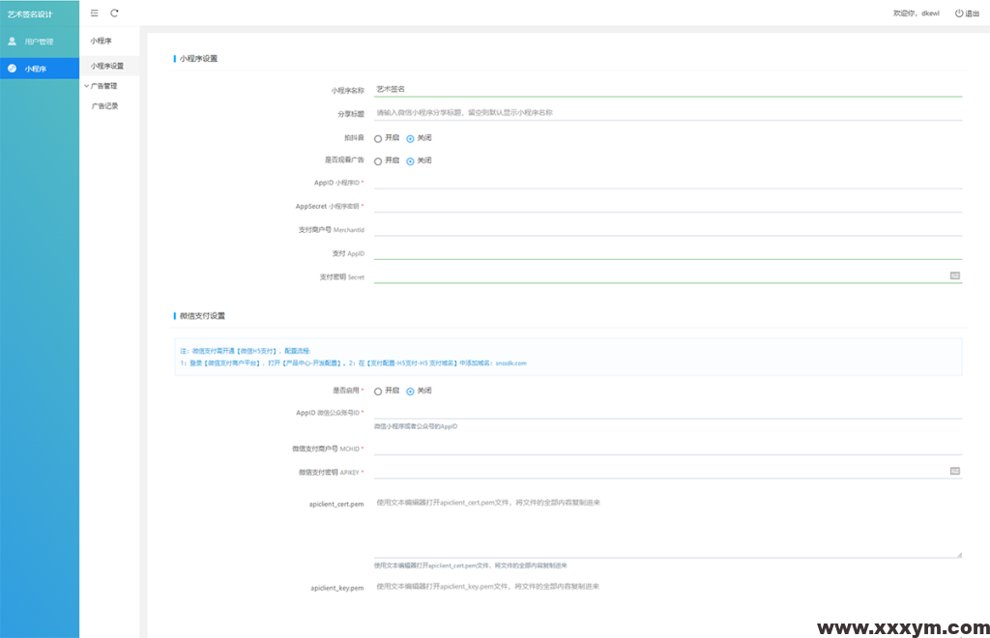
Task: Click the 退出 logout link
Action: click(x=972, y=14)
